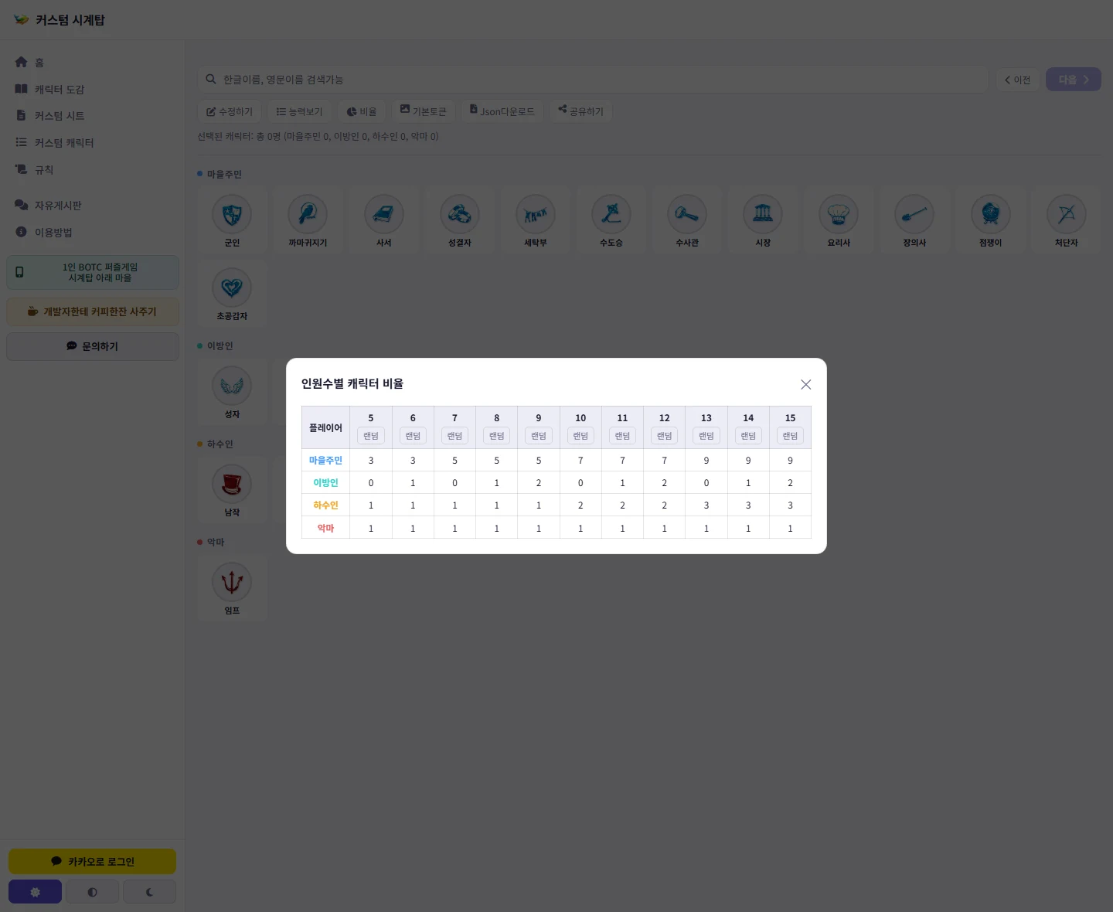Select the 세탁부 character token
This screenshot has height=912, width=1113.
[x=535, y=219]
